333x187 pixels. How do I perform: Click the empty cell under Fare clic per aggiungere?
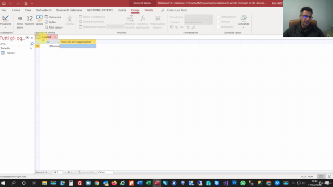pyautogui.click(x=78, y=46)
